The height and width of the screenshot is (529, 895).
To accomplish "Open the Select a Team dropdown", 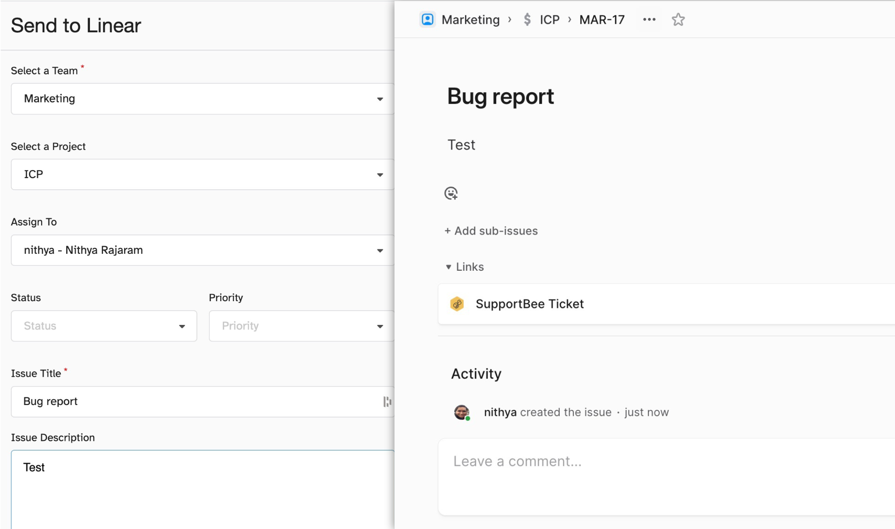I will point(202,99).
